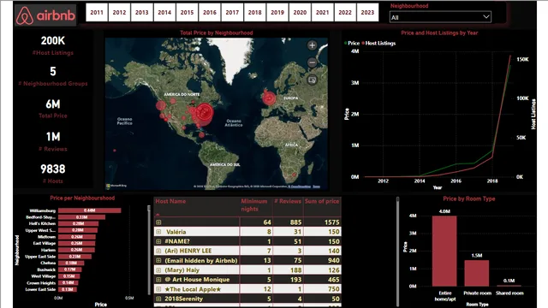Click the Williamsburg price bar

click(x=89, y=210)
